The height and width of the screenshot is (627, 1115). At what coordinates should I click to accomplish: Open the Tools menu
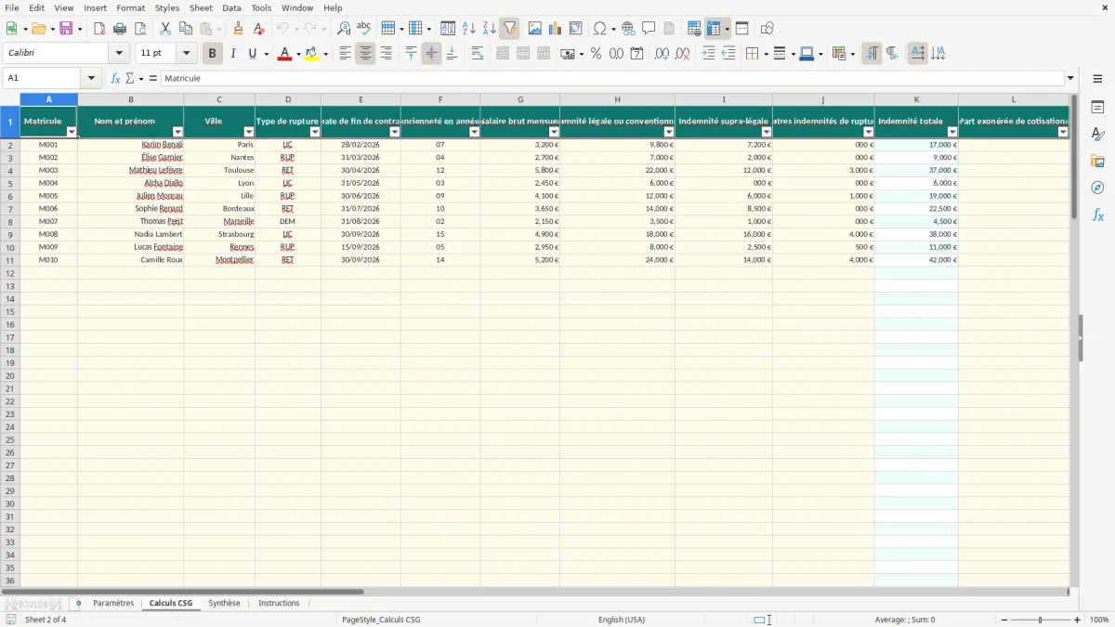261,7
